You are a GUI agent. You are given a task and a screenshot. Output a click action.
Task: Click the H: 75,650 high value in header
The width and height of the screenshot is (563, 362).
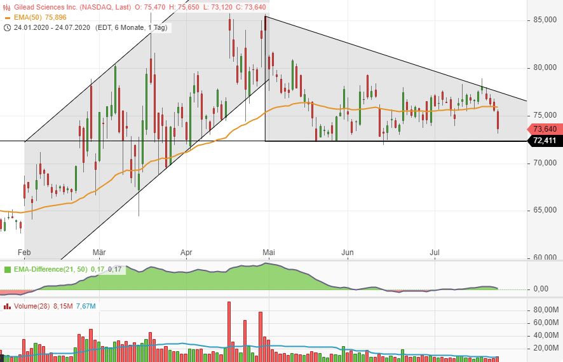(184, 7)
